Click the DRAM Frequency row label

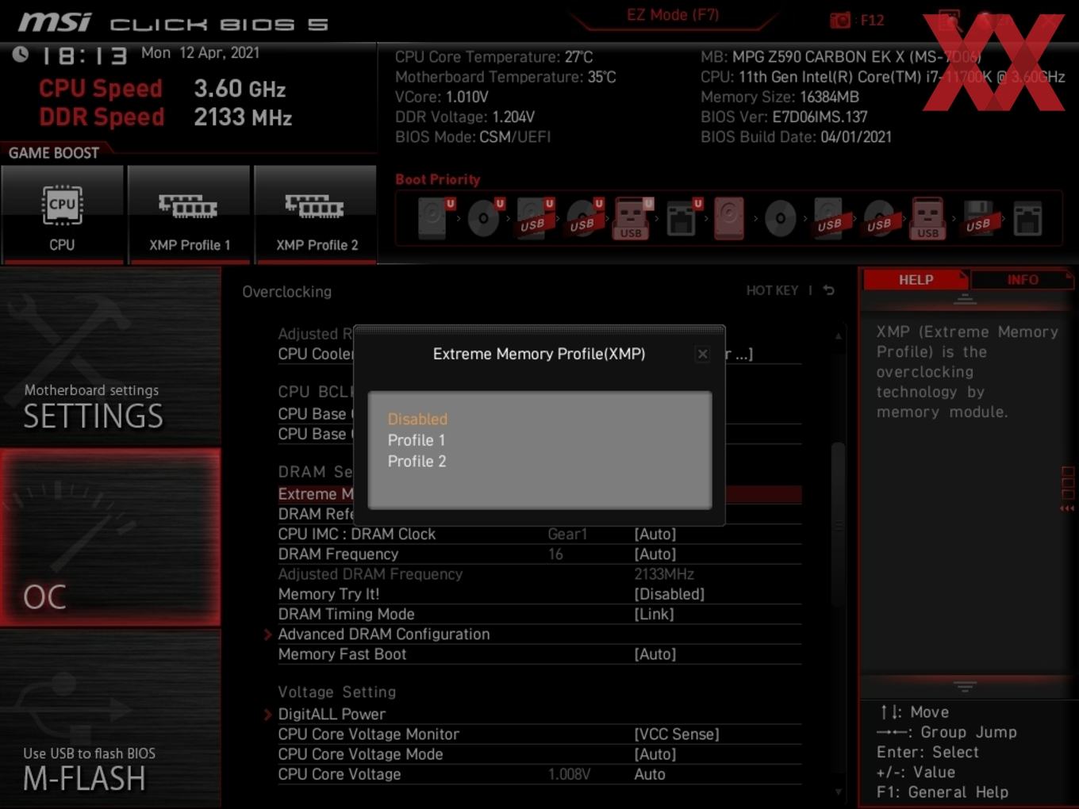point(338,554)
